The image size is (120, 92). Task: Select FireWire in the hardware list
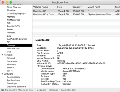pos(11,10)
